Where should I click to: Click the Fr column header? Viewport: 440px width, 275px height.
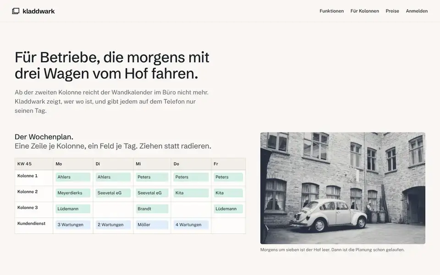pyautogui.click(x=228, y=164)
